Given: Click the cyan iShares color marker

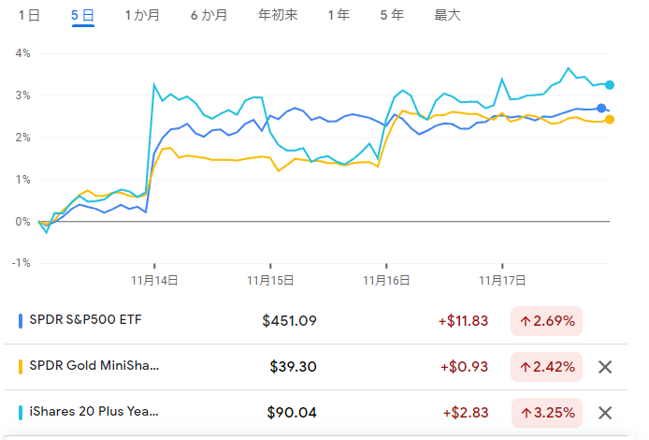Looking at the screenshot, I should click(21, 413).
